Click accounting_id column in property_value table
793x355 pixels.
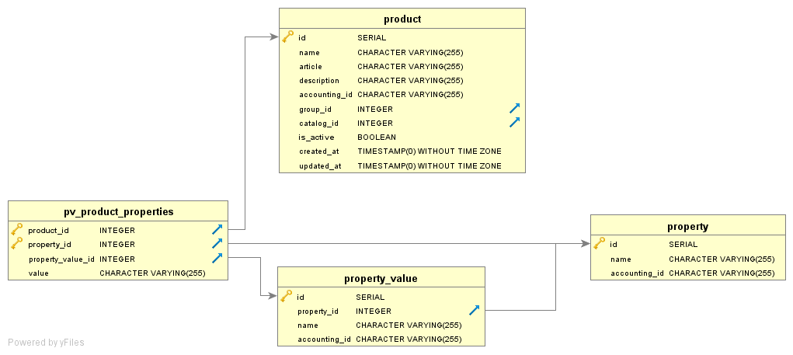click(324, 339)
